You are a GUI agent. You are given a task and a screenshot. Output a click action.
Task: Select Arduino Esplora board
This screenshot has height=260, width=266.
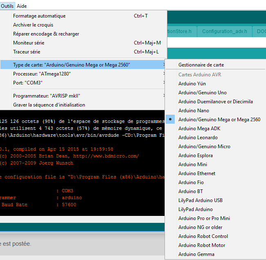pos(215,155)
